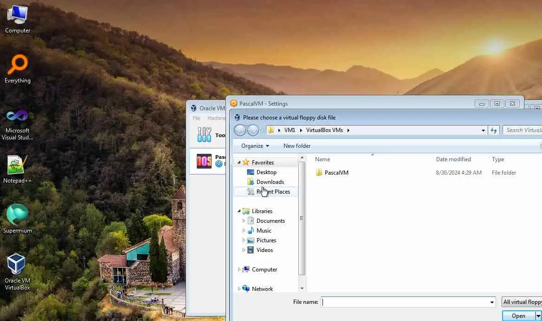The image size is (542, 321).
Task: Open the File name history dropdown
Action: point(492,302)
